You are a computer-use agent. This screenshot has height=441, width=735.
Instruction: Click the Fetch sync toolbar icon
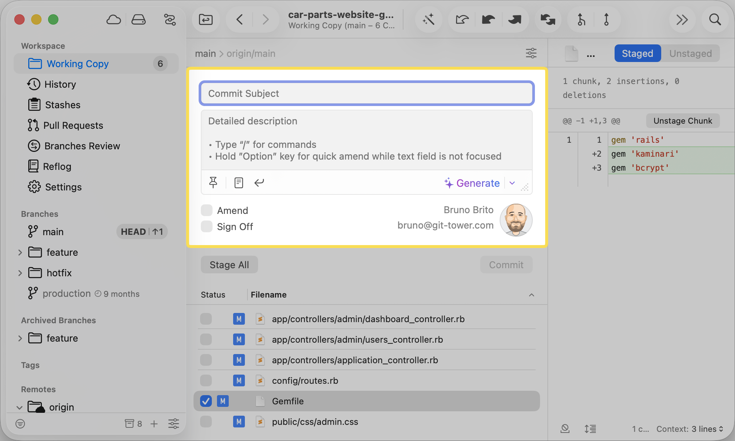coord(548,19)
